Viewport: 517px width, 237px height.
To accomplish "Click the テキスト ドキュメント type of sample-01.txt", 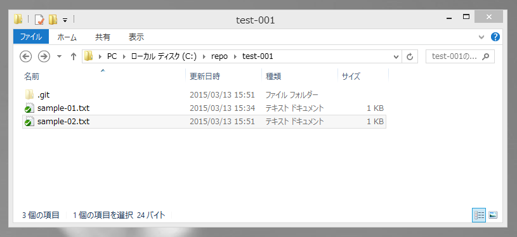I will click(294, 108).
